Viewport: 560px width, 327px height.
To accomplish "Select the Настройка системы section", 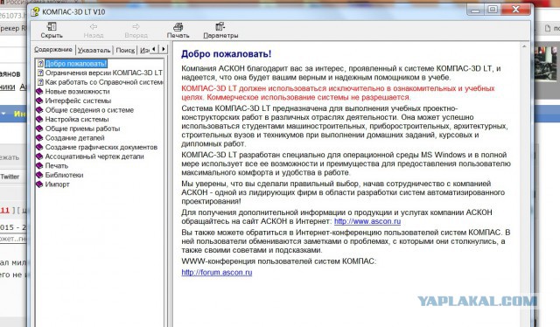I will click(77, 119).
